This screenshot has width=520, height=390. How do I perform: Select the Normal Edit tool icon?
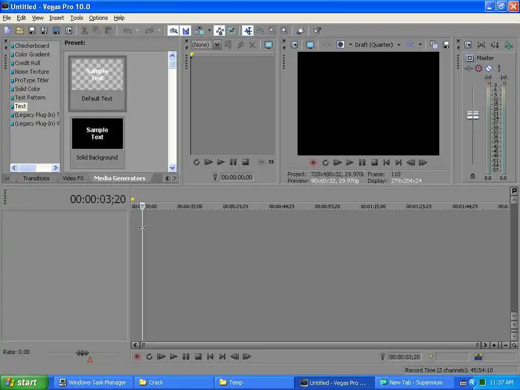[x=248, y=31]
